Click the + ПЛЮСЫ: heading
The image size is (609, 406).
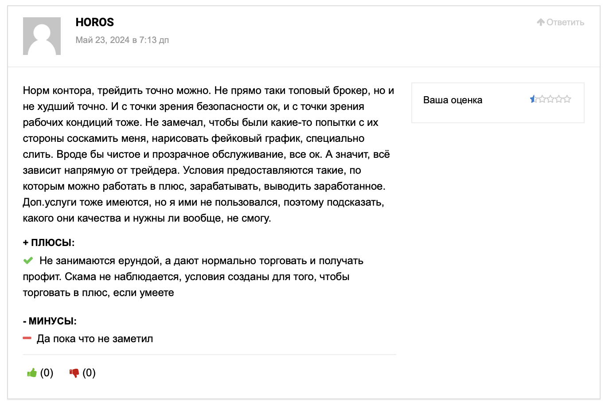pyautogui.click(x=49, y=242)
